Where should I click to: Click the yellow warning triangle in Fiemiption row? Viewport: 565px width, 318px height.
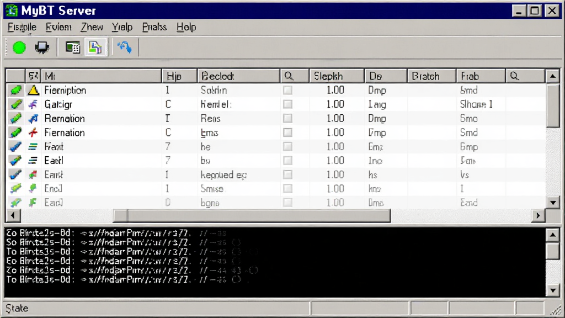(x=33, y=90)
